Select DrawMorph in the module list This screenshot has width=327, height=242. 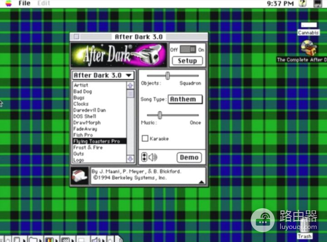click(x=100, y=123)
